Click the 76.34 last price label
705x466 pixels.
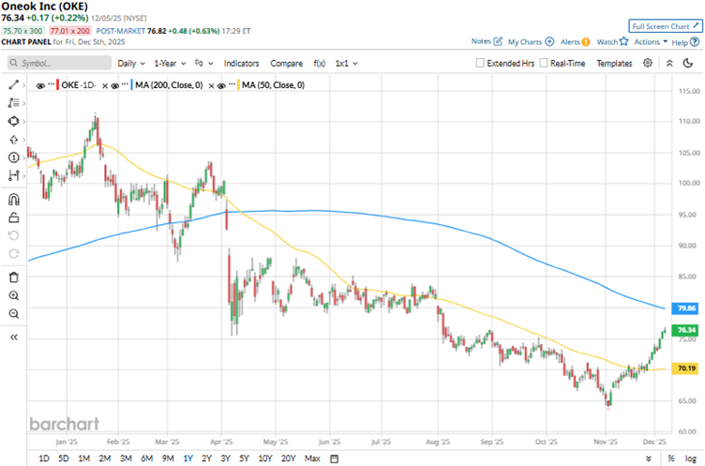pyautogui.click(x=685, y=330)
